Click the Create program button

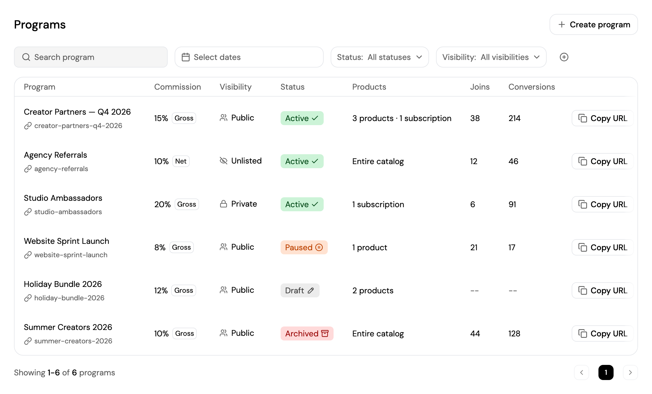click(x=594, y=24)
